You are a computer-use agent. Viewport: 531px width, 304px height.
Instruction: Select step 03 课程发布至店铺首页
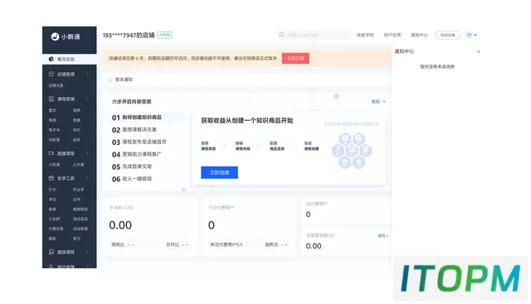click(139, 142)
